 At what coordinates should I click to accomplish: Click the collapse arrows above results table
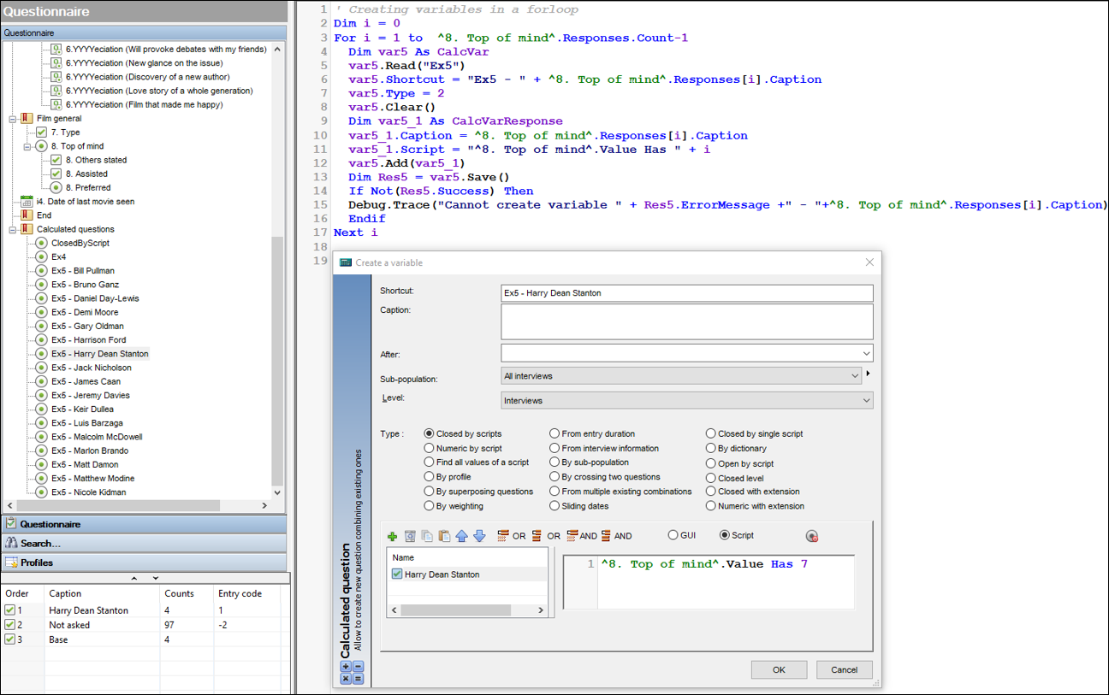[x=145, y=579]
